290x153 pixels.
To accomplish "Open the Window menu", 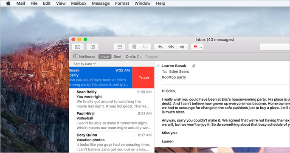I will 142,3.
